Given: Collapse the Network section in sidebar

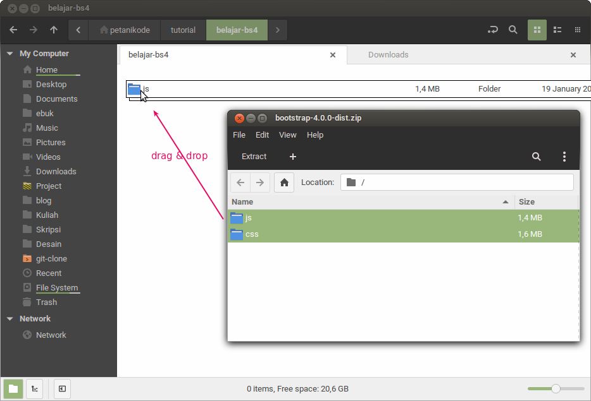Looking at the screenshot, I should [x=9, y=319].
